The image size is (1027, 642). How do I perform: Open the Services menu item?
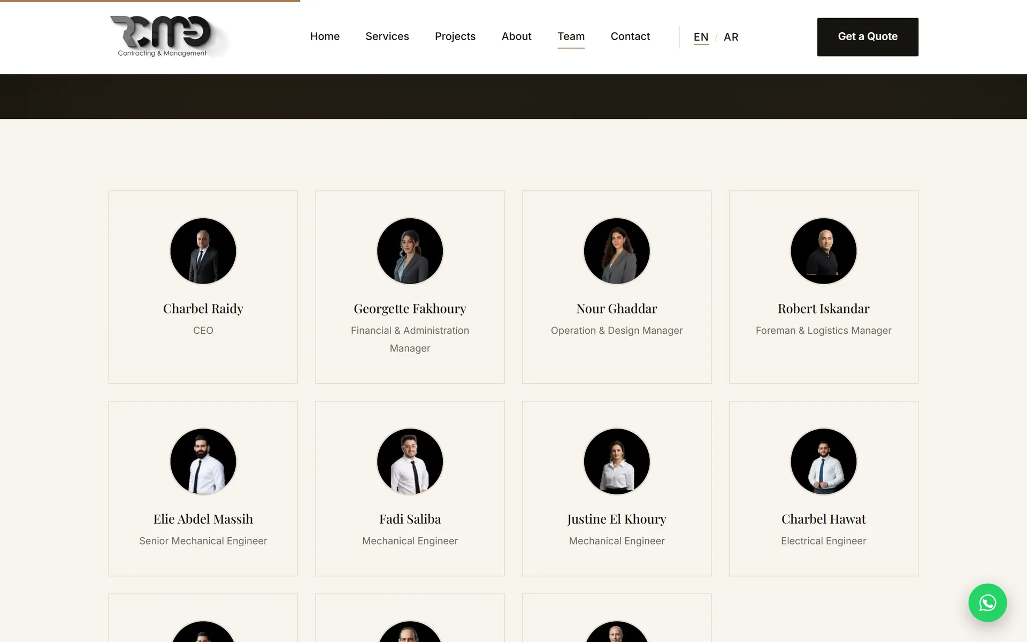coord(387,36)
